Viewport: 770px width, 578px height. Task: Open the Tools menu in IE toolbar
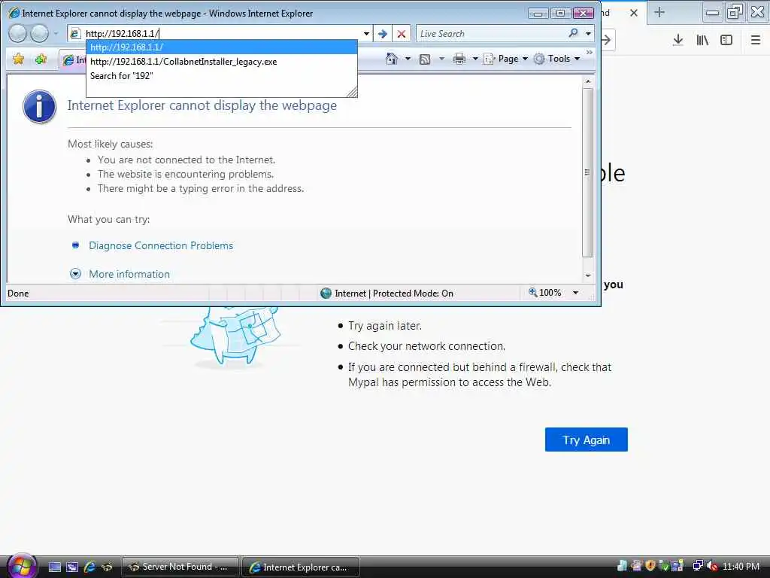tap(557, 59)
